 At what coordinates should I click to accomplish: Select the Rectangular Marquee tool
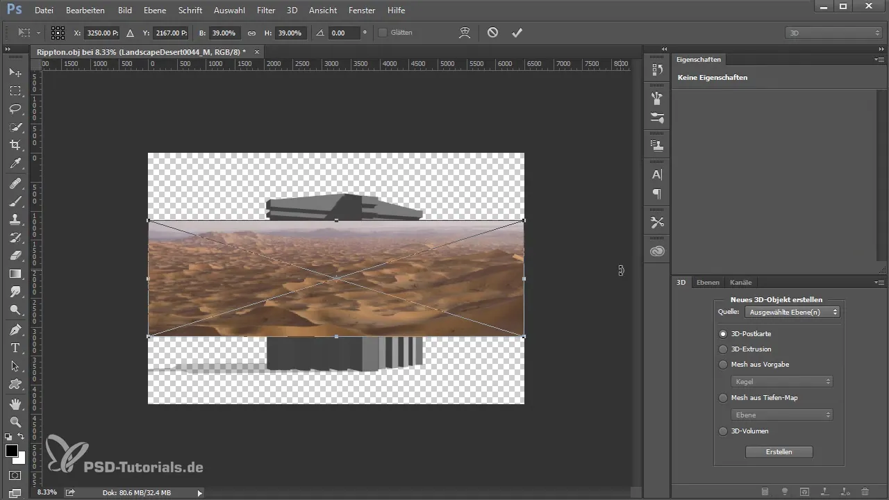coord(15,90)
